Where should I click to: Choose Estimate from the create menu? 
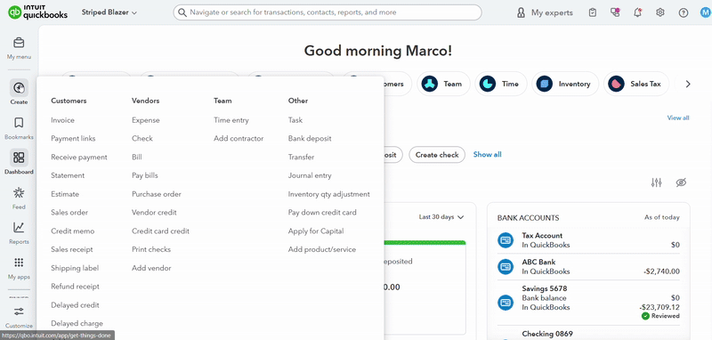pyautogui.click(x=65, y=194)
